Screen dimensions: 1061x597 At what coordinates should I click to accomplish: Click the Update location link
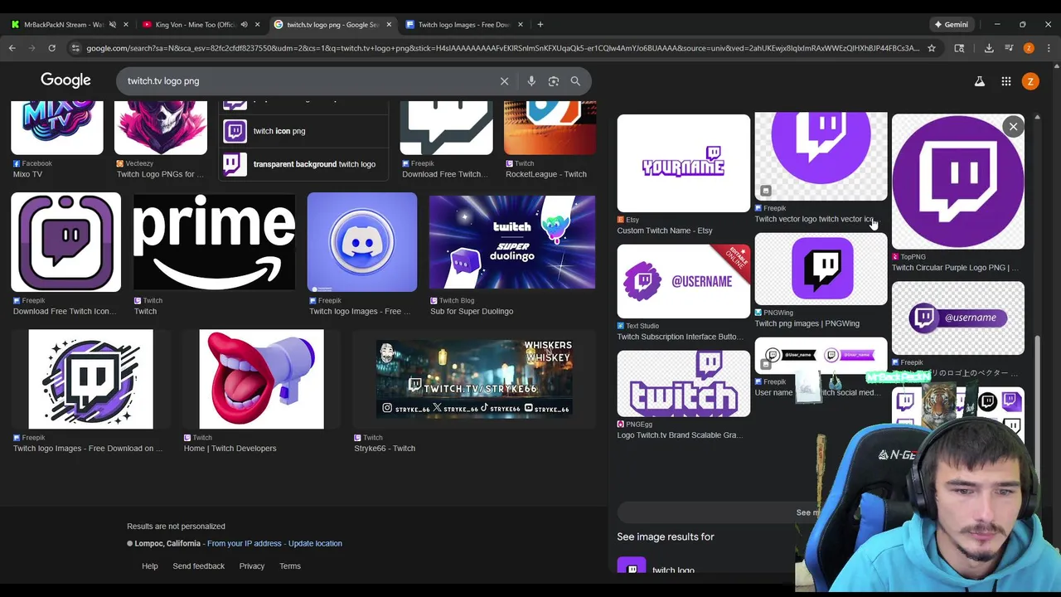(x=315, y=543)
